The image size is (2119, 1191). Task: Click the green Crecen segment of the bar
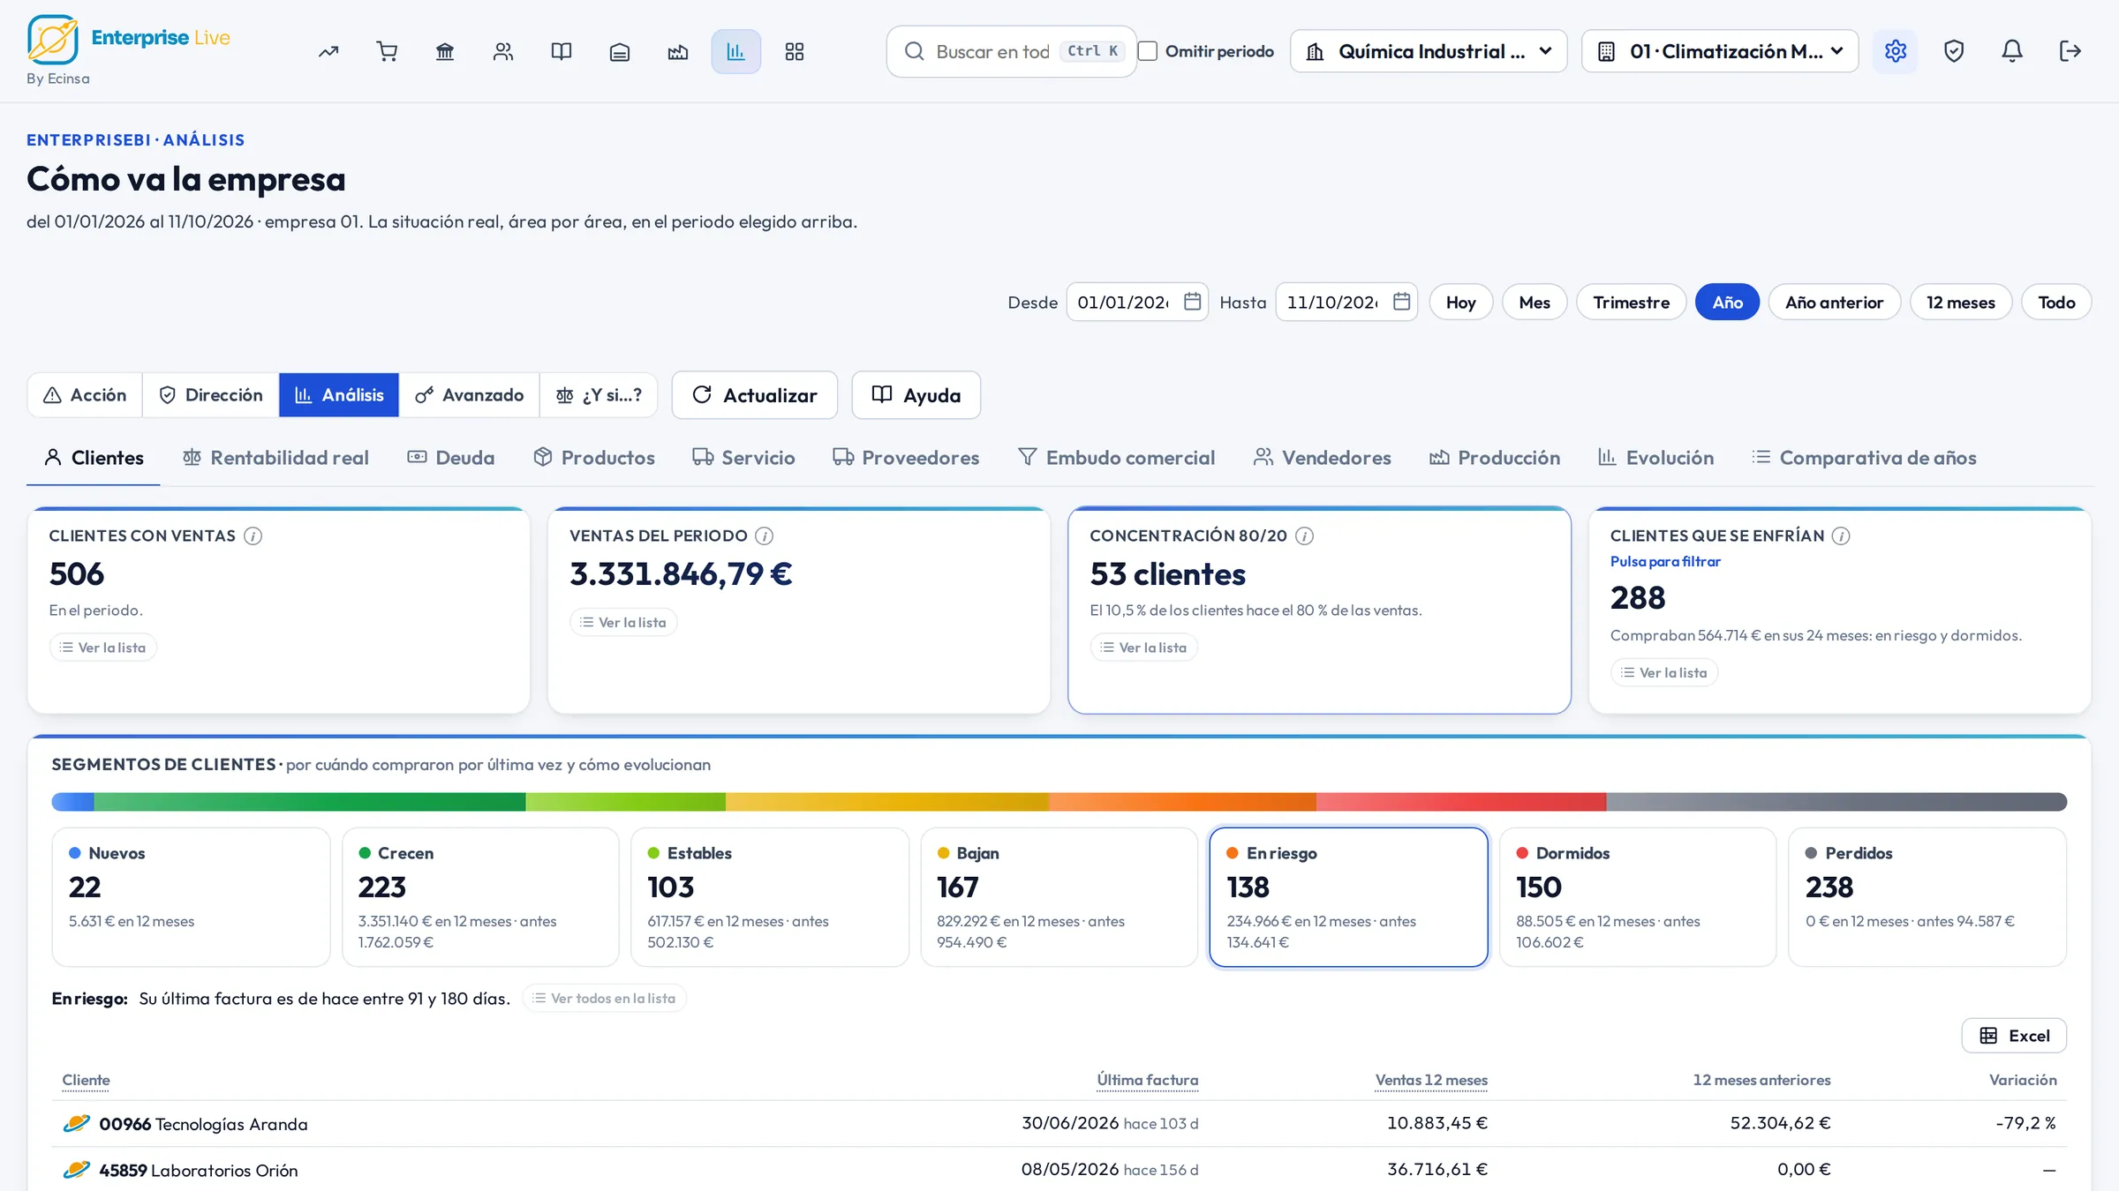click(309, 802)
